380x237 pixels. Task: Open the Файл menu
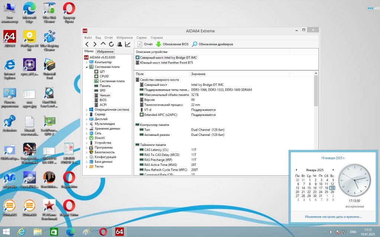(88, 37)
